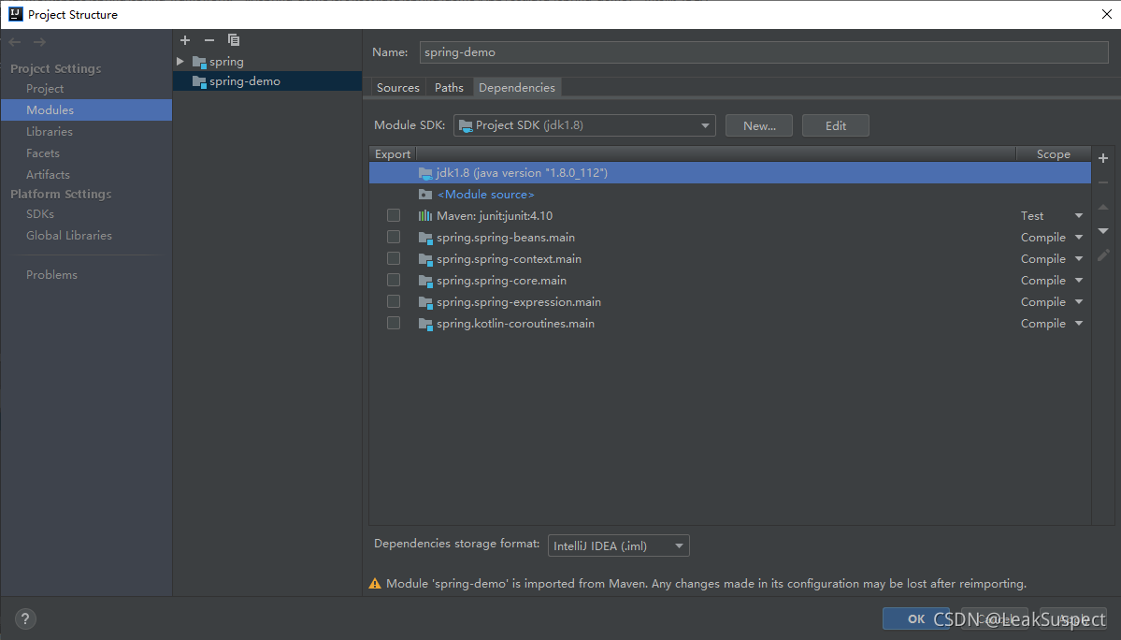Image resolution: width=1121 pixels, height=640 pixels.
Task: Tick export checkbox for spring.kotlin-coroutines.main
Action: click(x=394, y=323)
